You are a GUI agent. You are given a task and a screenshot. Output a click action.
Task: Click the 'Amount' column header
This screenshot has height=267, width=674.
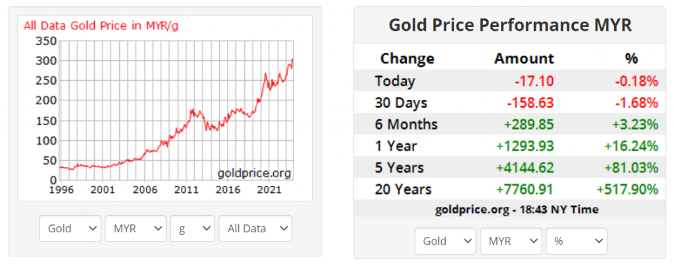(x=524, y=58)
